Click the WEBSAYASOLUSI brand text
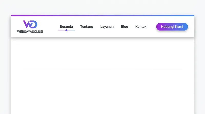 (x=30, y=31)
